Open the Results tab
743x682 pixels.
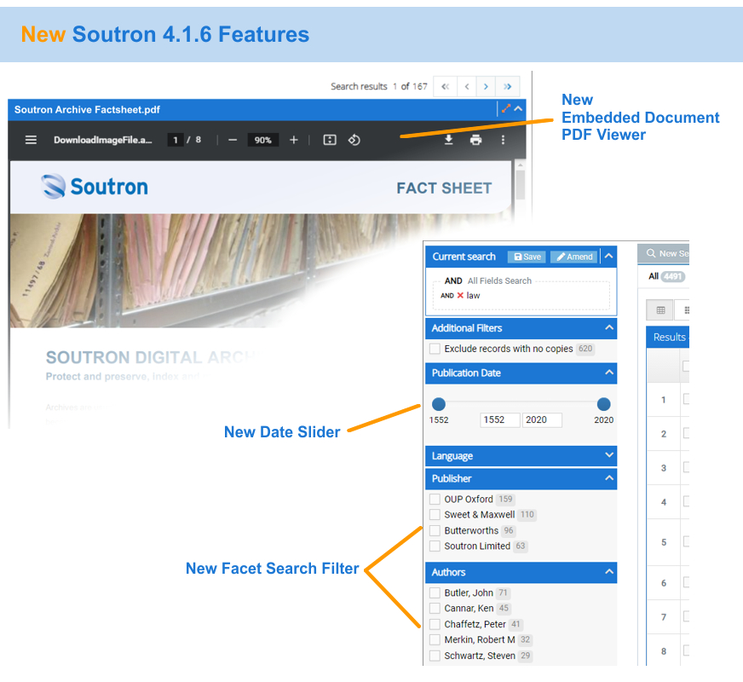click(x=669, y=337)
